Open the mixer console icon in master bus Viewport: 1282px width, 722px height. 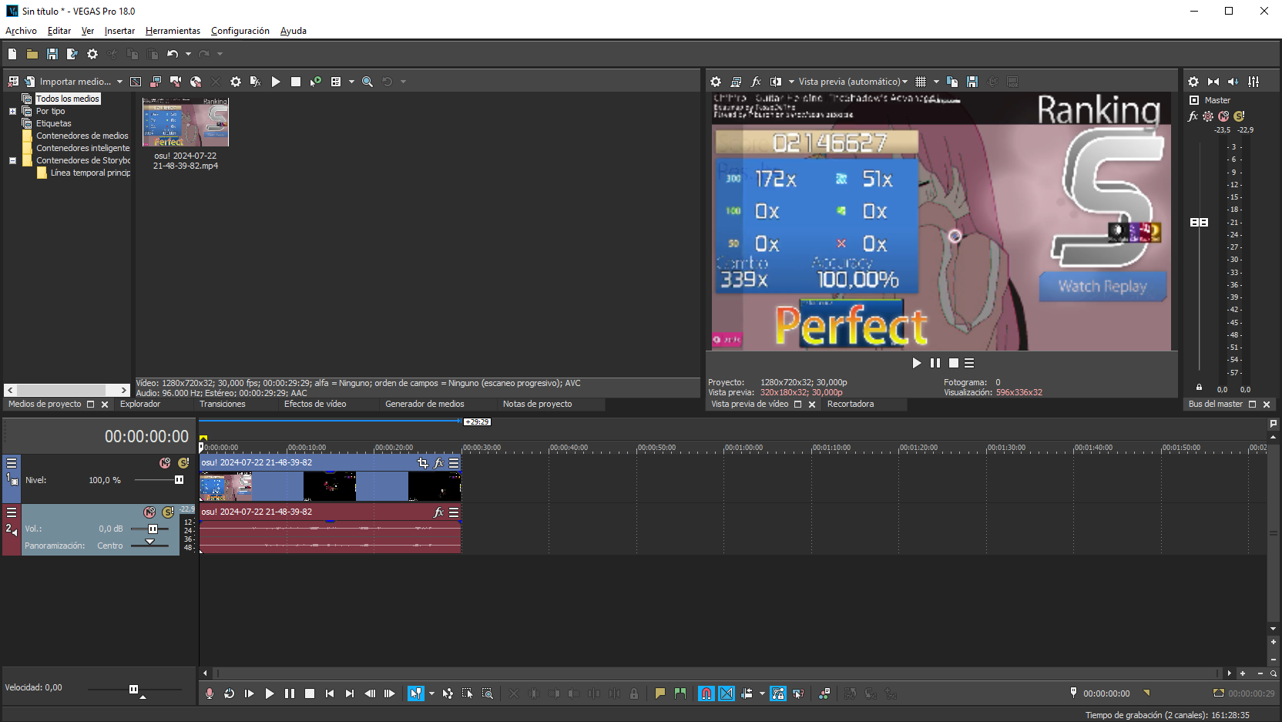point(1253,82)
